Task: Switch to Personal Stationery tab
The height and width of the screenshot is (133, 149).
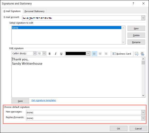Action: click(x=35, y=11)
